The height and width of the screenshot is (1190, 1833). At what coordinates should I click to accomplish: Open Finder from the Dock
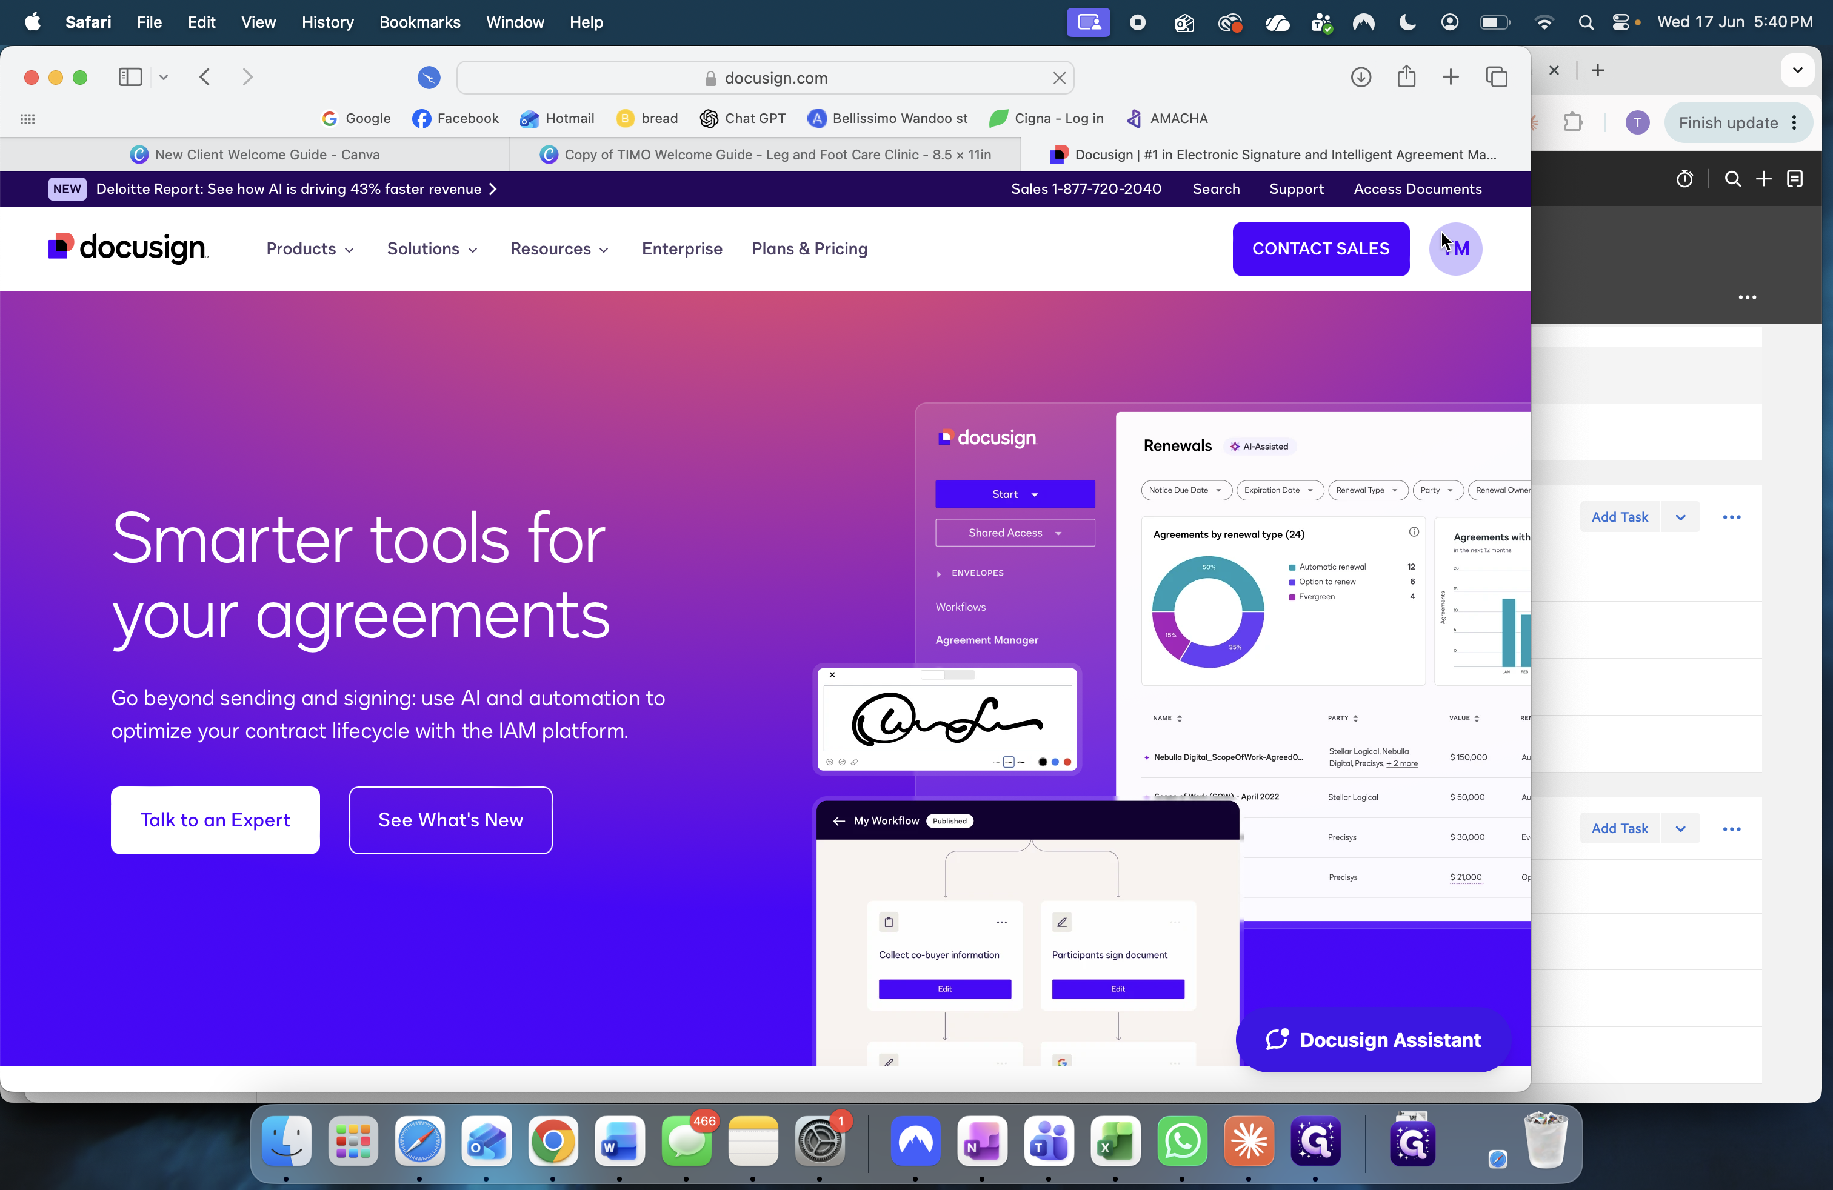click(x=287, y=1140)
